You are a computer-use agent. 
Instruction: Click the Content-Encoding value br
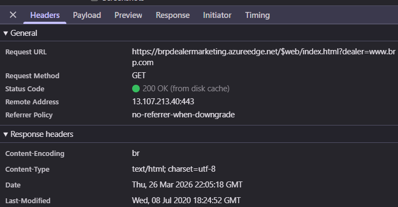(x=136, y=153)
